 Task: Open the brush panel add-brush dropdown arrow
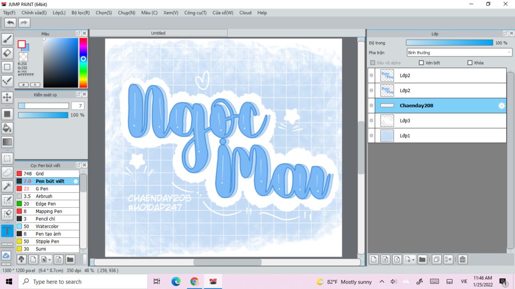click(49, 260)
